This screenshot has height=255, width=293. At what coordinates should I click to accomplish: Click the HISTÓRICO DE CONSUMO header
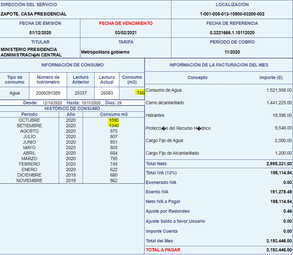tap(72, 108)
